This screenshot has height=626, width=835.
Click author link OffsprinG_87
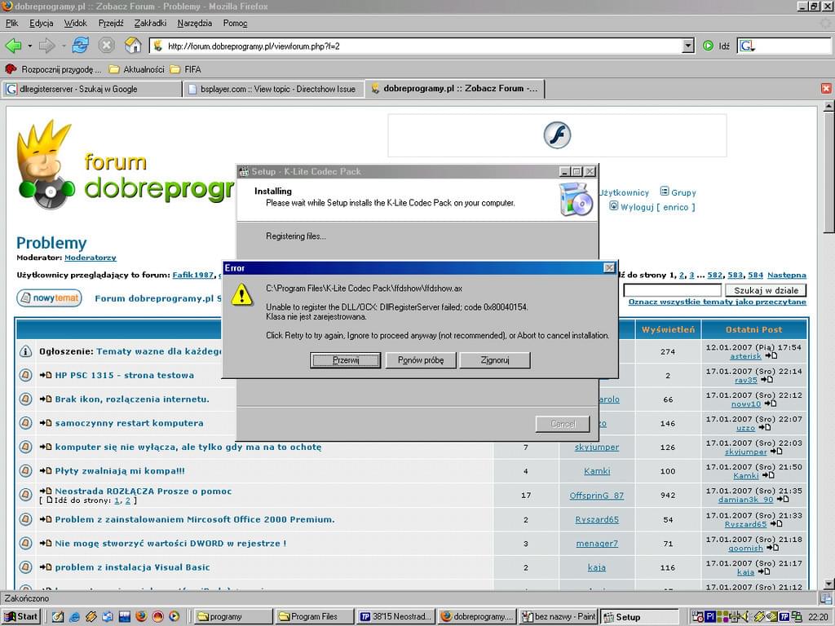pyautogui.click(x=596, y=495)
